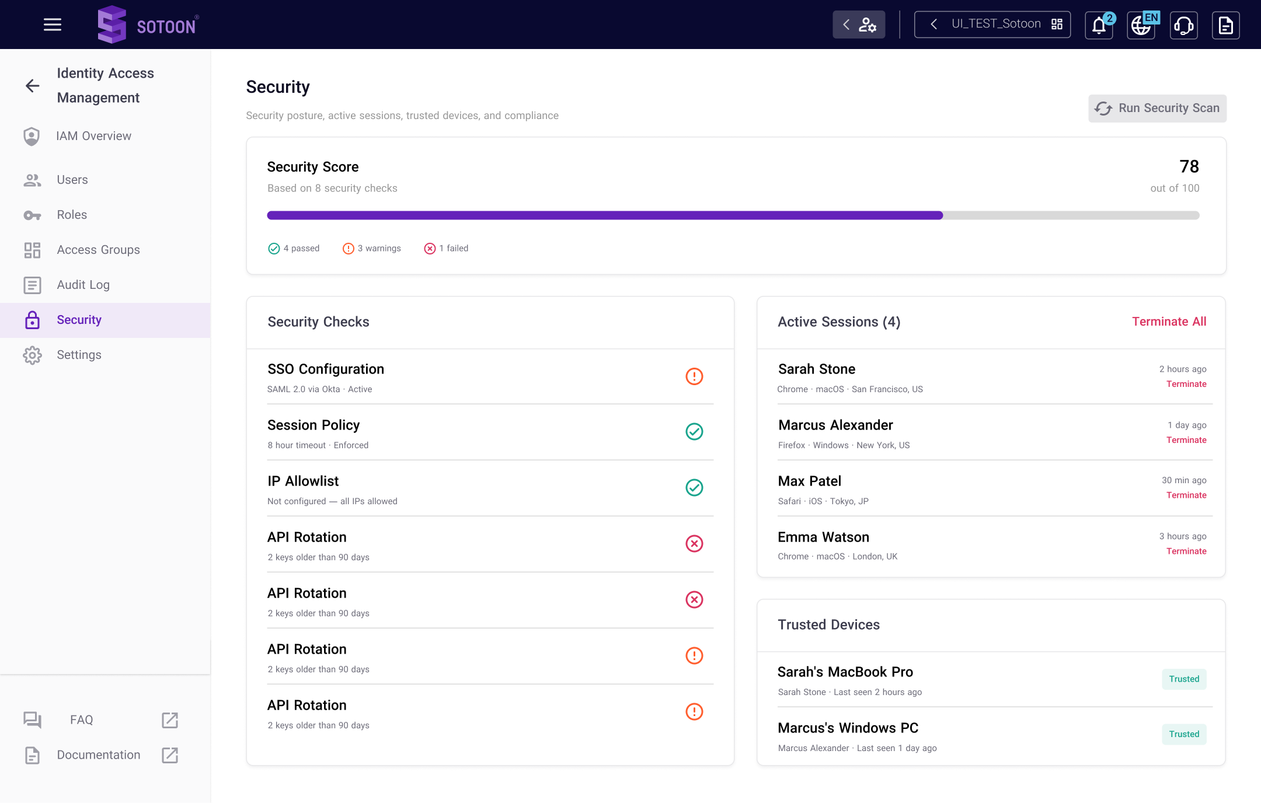Click the Sotoon logo

click(148, 25)
